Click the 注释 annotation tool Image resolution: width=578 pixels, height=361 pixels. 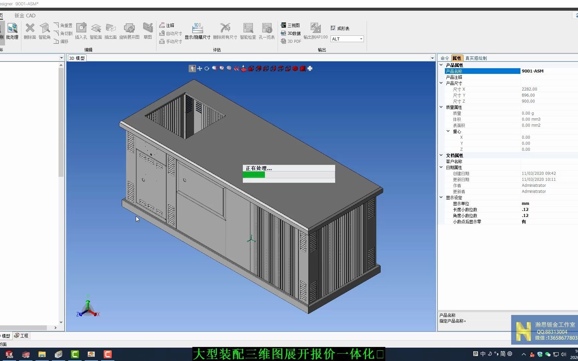167,25
